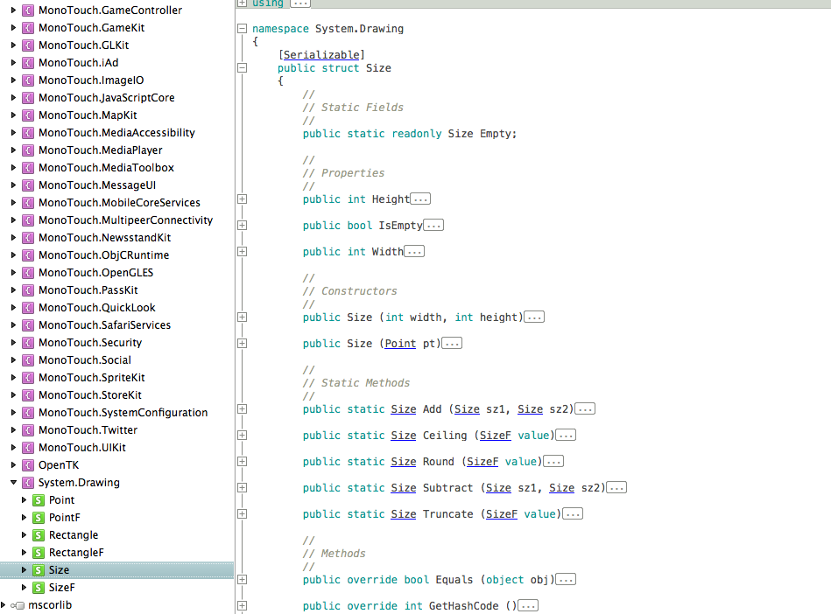The image size is (831, 614).
Task: Click the mscorlib assembly icon
Action: 18,604
